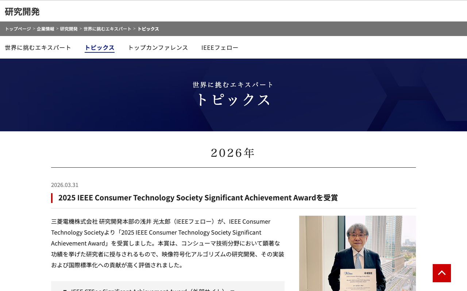
Task: Click the 世界に挑むエキスパート banner subtitle
Action: [x=233, y=85]
